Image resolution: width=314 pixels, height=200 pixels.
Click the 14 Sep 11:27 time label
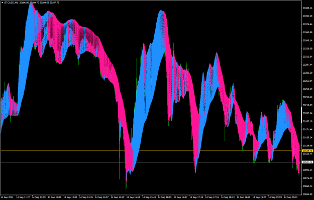coord(23,197)
